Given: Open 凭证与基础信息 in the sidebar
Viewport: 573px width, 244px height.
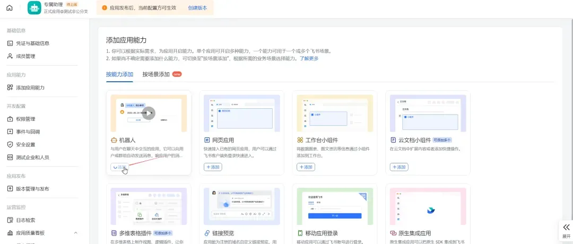Looking at the screenshot, I should pos(32,43).
